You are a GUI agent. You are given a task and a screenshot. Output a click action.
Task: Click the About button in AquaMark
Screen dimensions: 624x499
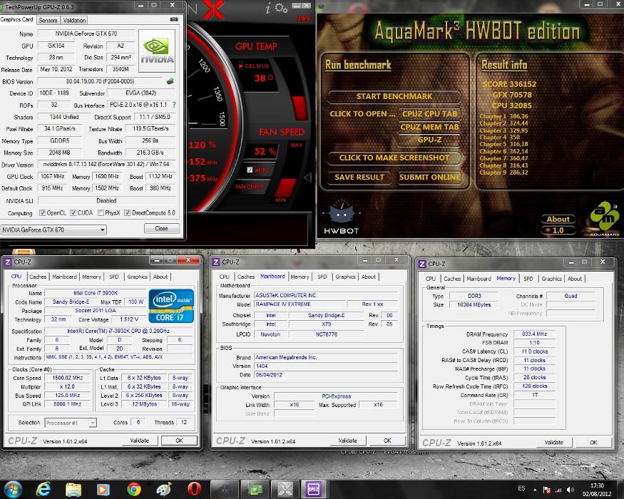tap(558, 219)
